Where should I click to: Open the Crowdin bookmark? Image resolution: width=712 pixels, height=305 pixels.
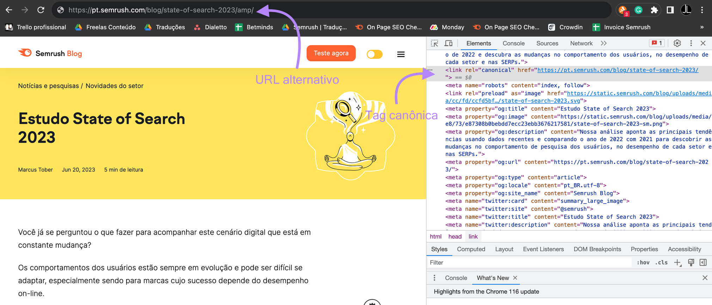coord(565,27)
